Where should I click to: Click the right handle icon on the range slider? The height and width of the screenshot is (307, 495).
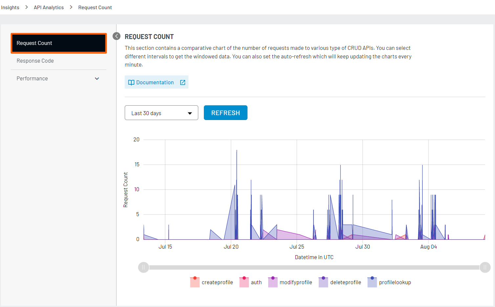[485, 267]
